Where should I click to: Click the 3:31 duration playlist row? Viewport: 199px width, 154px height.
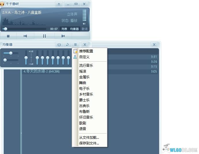point(133,57)
